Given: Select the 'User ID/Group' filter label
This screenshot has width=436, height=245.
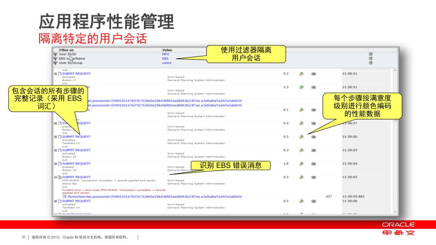Looking at the screenshot, I should pos(70,63).
